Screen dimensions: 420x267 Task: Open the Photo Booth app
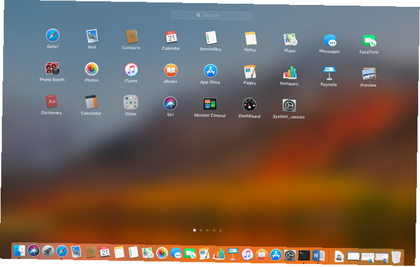52,68
